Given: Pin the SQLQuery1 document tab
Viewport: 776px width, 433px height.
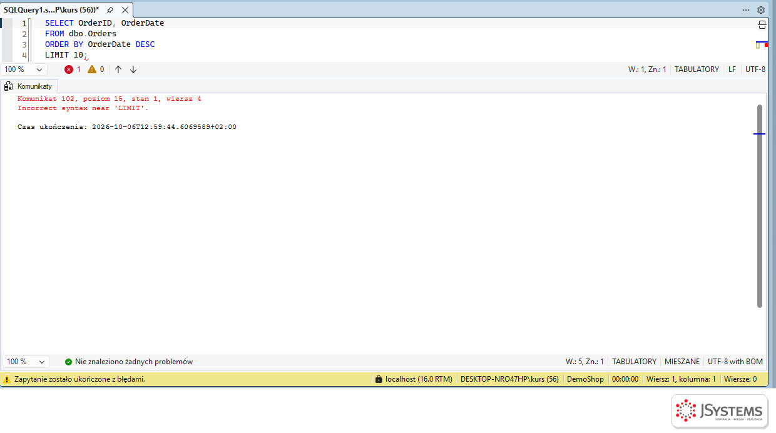Looking at the screenshot, I should point(110,10).
